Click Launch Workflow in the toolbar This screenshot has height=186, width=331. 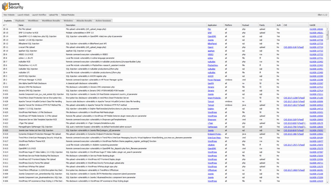coord(39,15)
